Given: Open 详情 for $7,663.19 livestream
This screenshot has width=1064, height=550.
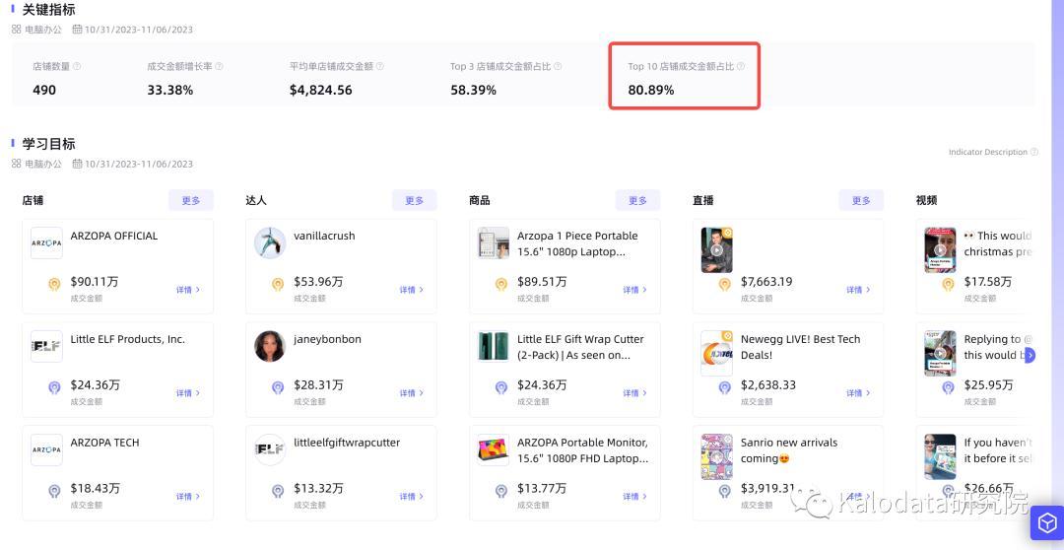Looking at the screenshot, I should (x=858, y=290).
